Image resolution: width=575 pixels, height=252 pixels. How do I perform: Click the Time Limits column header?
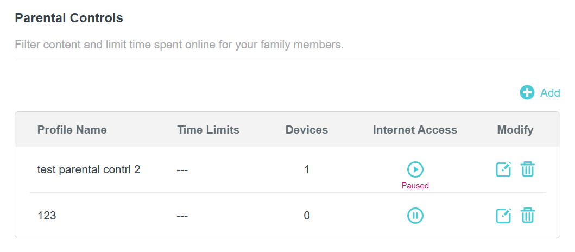pos(208,130)
